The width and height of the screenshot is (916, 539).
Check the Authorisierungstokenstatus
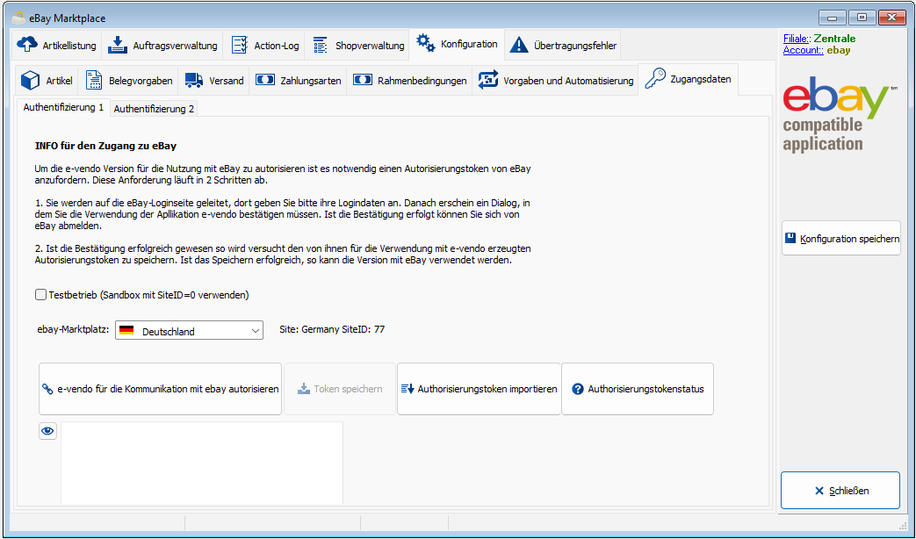click(x=638, y=389)
